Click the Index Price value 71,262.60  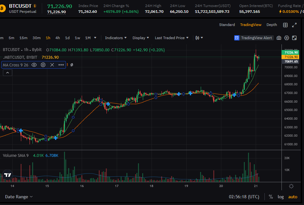point(88,12)
